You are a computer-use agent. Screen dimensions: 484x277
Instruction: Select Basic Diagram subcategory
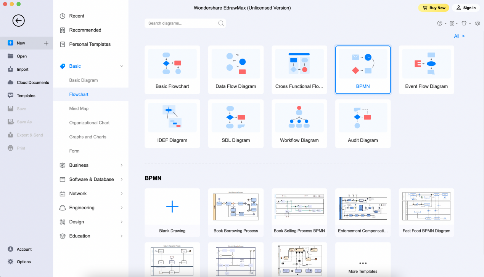pyautogui.click(x=84, y=80)
